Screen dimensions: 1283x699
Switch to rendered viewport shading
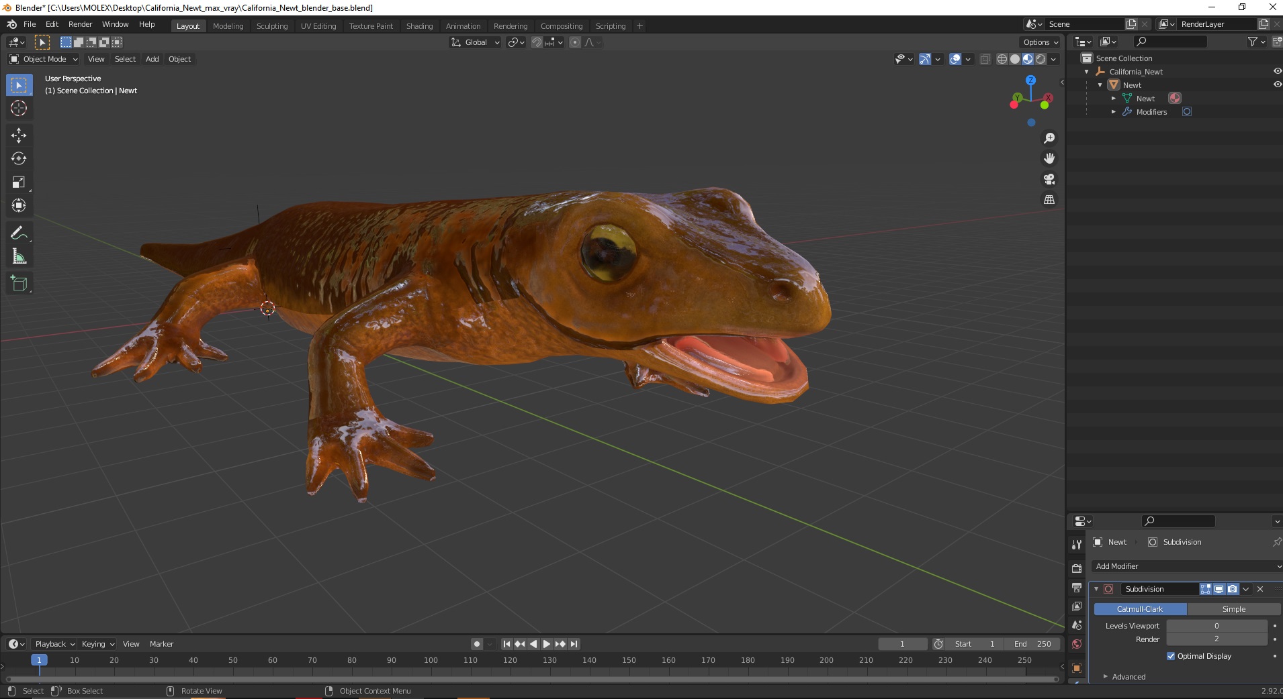[x=1041, y=59]
